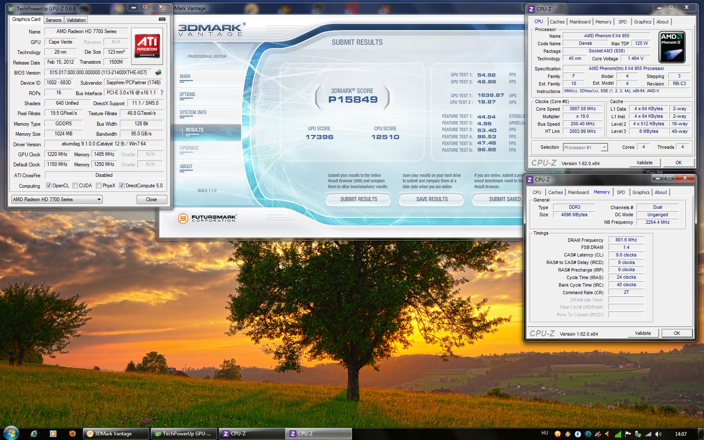Viewport: 704px width, 440px height.
Task: Open the Processor #1 selection dropdown
Action: 585,148
